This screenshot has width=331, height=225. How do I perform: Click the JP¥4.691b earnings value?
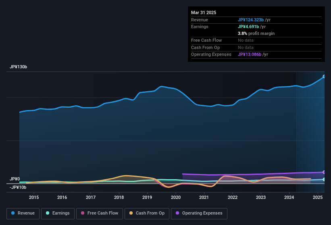point(248,27)
